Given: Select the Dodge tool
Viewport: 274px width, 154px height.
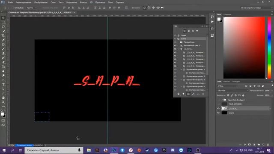Looking at the screenshot, I should pos(3,75).
